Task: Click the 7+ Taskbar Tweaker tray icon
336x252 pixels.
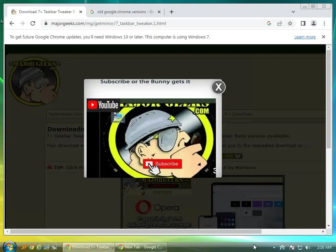Action: pyautogui.click(x=282, y=247)
